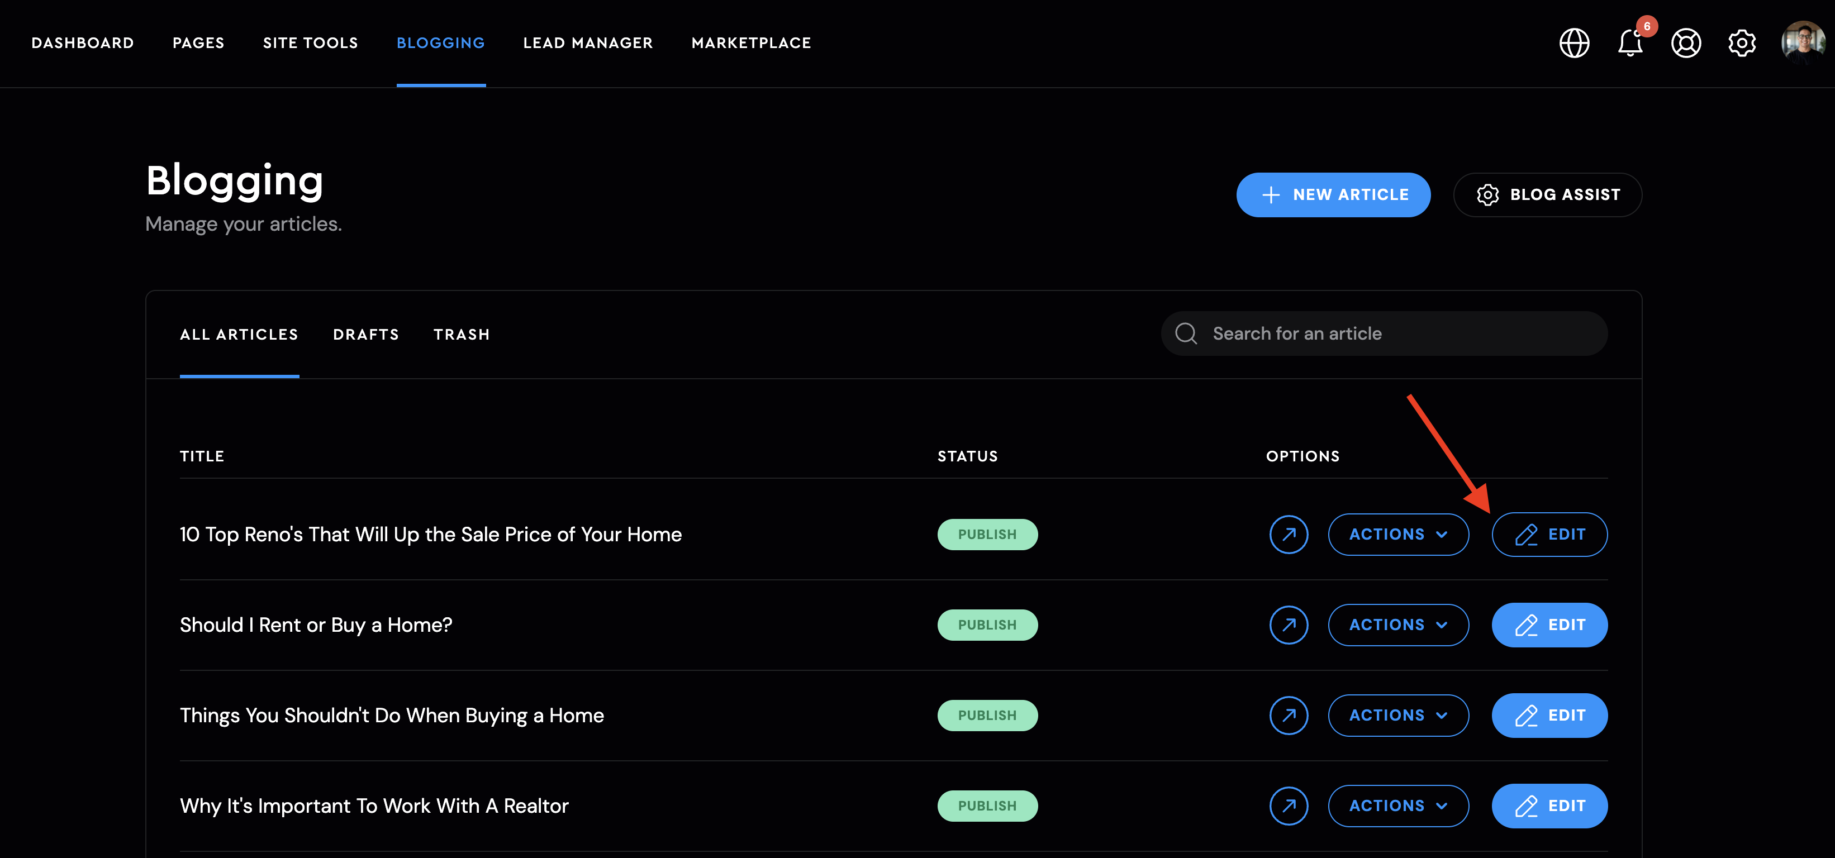This screenshot has width=1835, height=858.
Task: Click the user profile avatar
Action: (1803, 42)
